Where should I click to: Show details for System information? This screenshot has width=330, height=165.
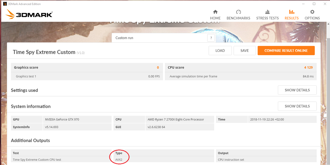coord(297,106)
